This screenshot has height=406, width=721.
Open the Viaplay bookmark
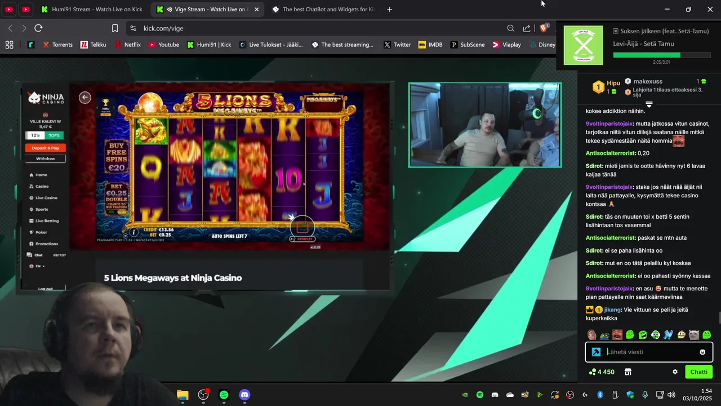pos(506,45)
